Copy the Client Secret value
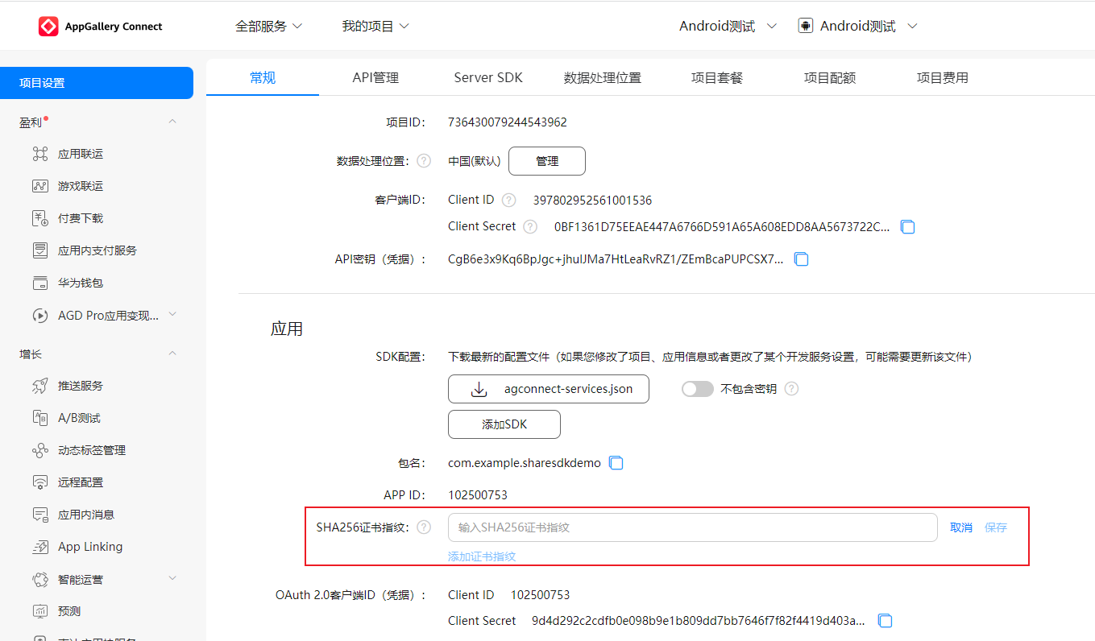This screenshot has width=1095, height=641. pyautogui.click(x=908, y=227)
